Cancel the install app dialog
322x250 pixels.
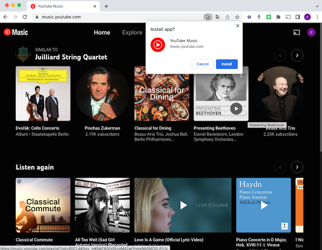pos(202,64)
